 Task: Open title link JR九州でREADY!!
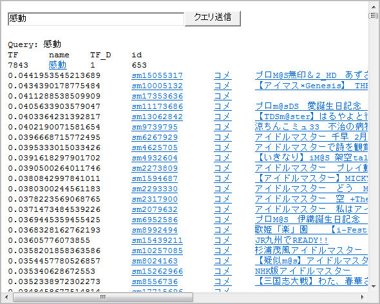(292, 240)
